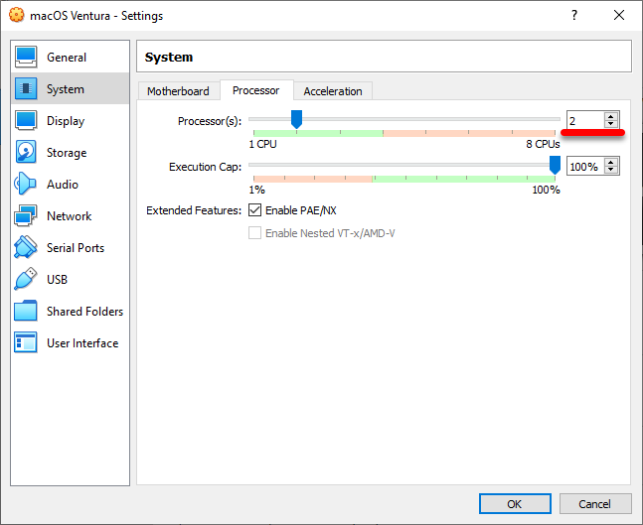This screenshot has height=525, width=643.
Task: Open the Shared Folders folder icon
Action: tap(26, 311)
